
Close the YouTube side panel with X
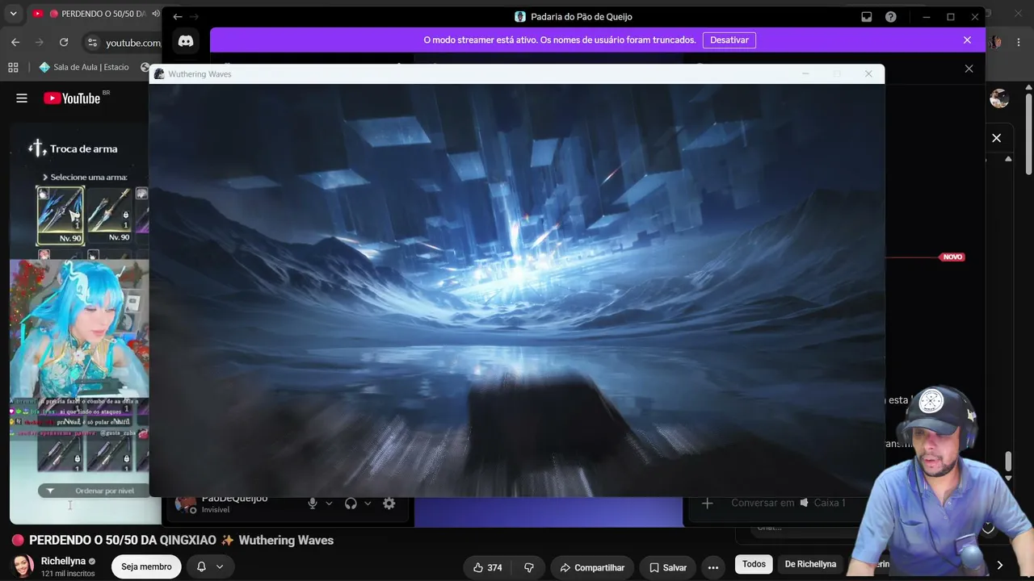click(x=996, y=138)
